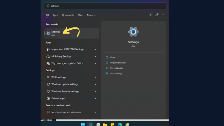Click the Open external-link icon

(107, 57)
